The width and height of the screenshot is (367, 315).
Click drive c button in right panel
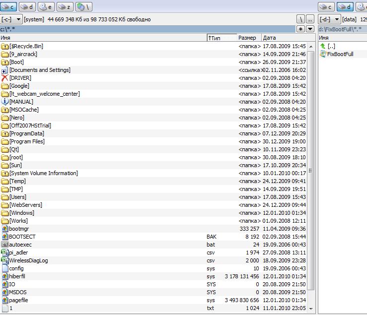327,7
